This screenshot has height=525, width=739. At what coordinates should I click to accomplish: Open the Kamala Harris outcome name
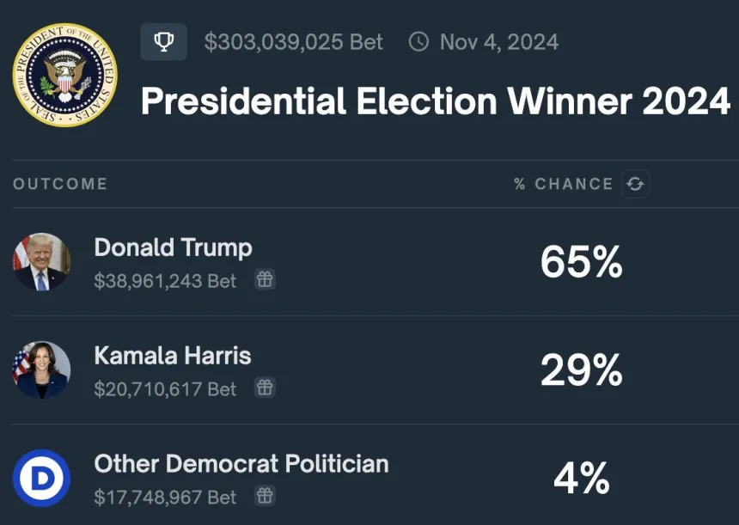point(173,356)
